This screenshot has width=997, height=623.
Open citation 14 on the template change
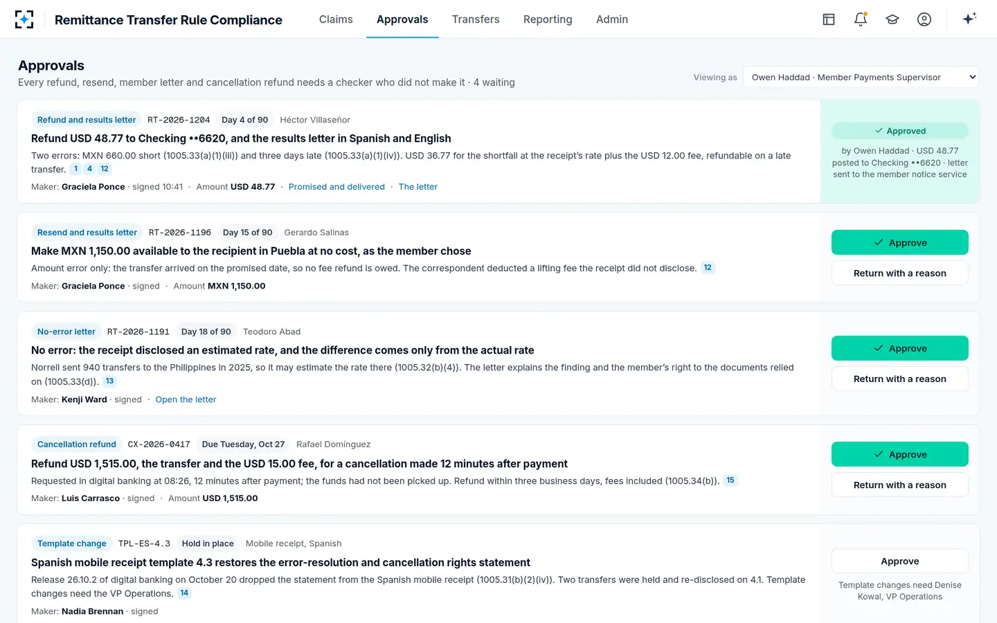coord(184,593)
